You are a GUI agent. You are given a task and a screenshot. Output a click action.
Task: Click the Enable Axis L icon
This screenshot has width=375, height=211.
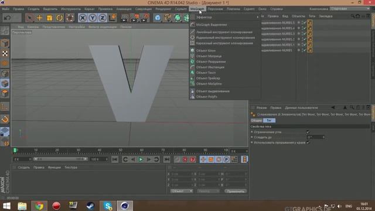click(x=5, y=107)
